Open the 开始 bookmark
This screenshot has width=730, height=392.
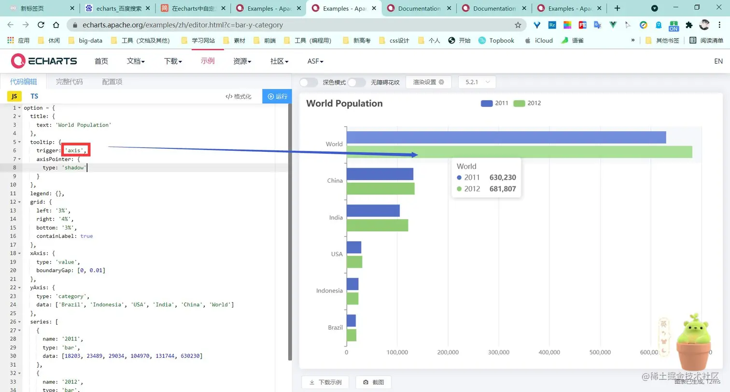(459, 41)
